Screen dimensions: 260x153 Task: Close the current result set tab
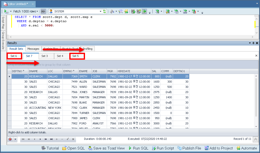coord(256,56)
